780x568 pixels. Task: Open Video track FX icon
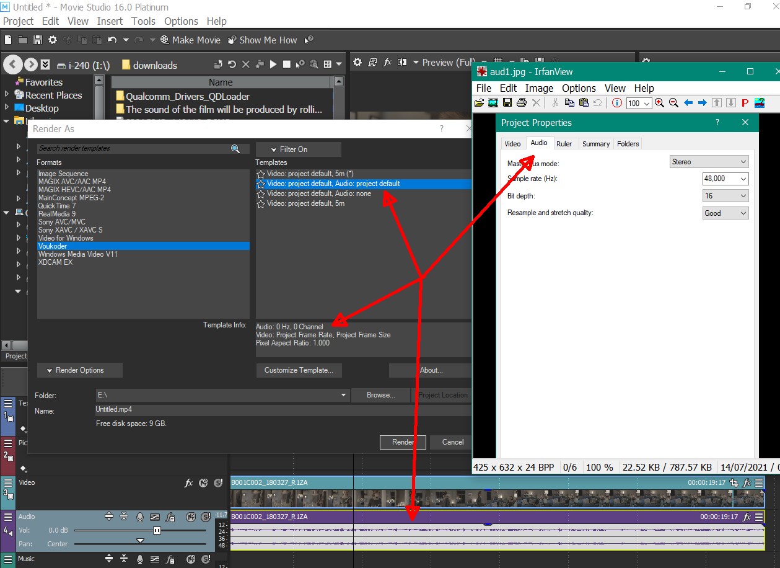click(x=189, y=483)
